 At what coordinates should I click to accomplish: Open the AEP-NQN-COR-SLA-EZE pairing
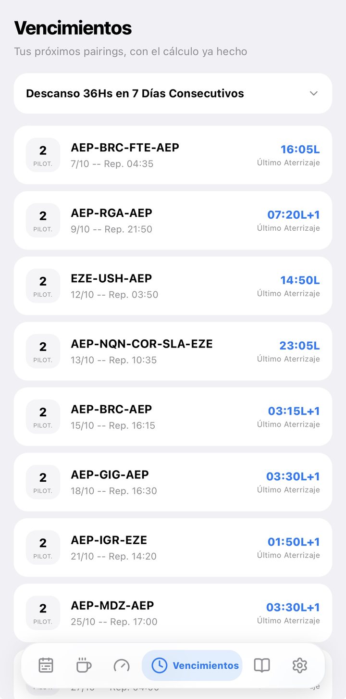pyautogui.click(x=173, y=351)
